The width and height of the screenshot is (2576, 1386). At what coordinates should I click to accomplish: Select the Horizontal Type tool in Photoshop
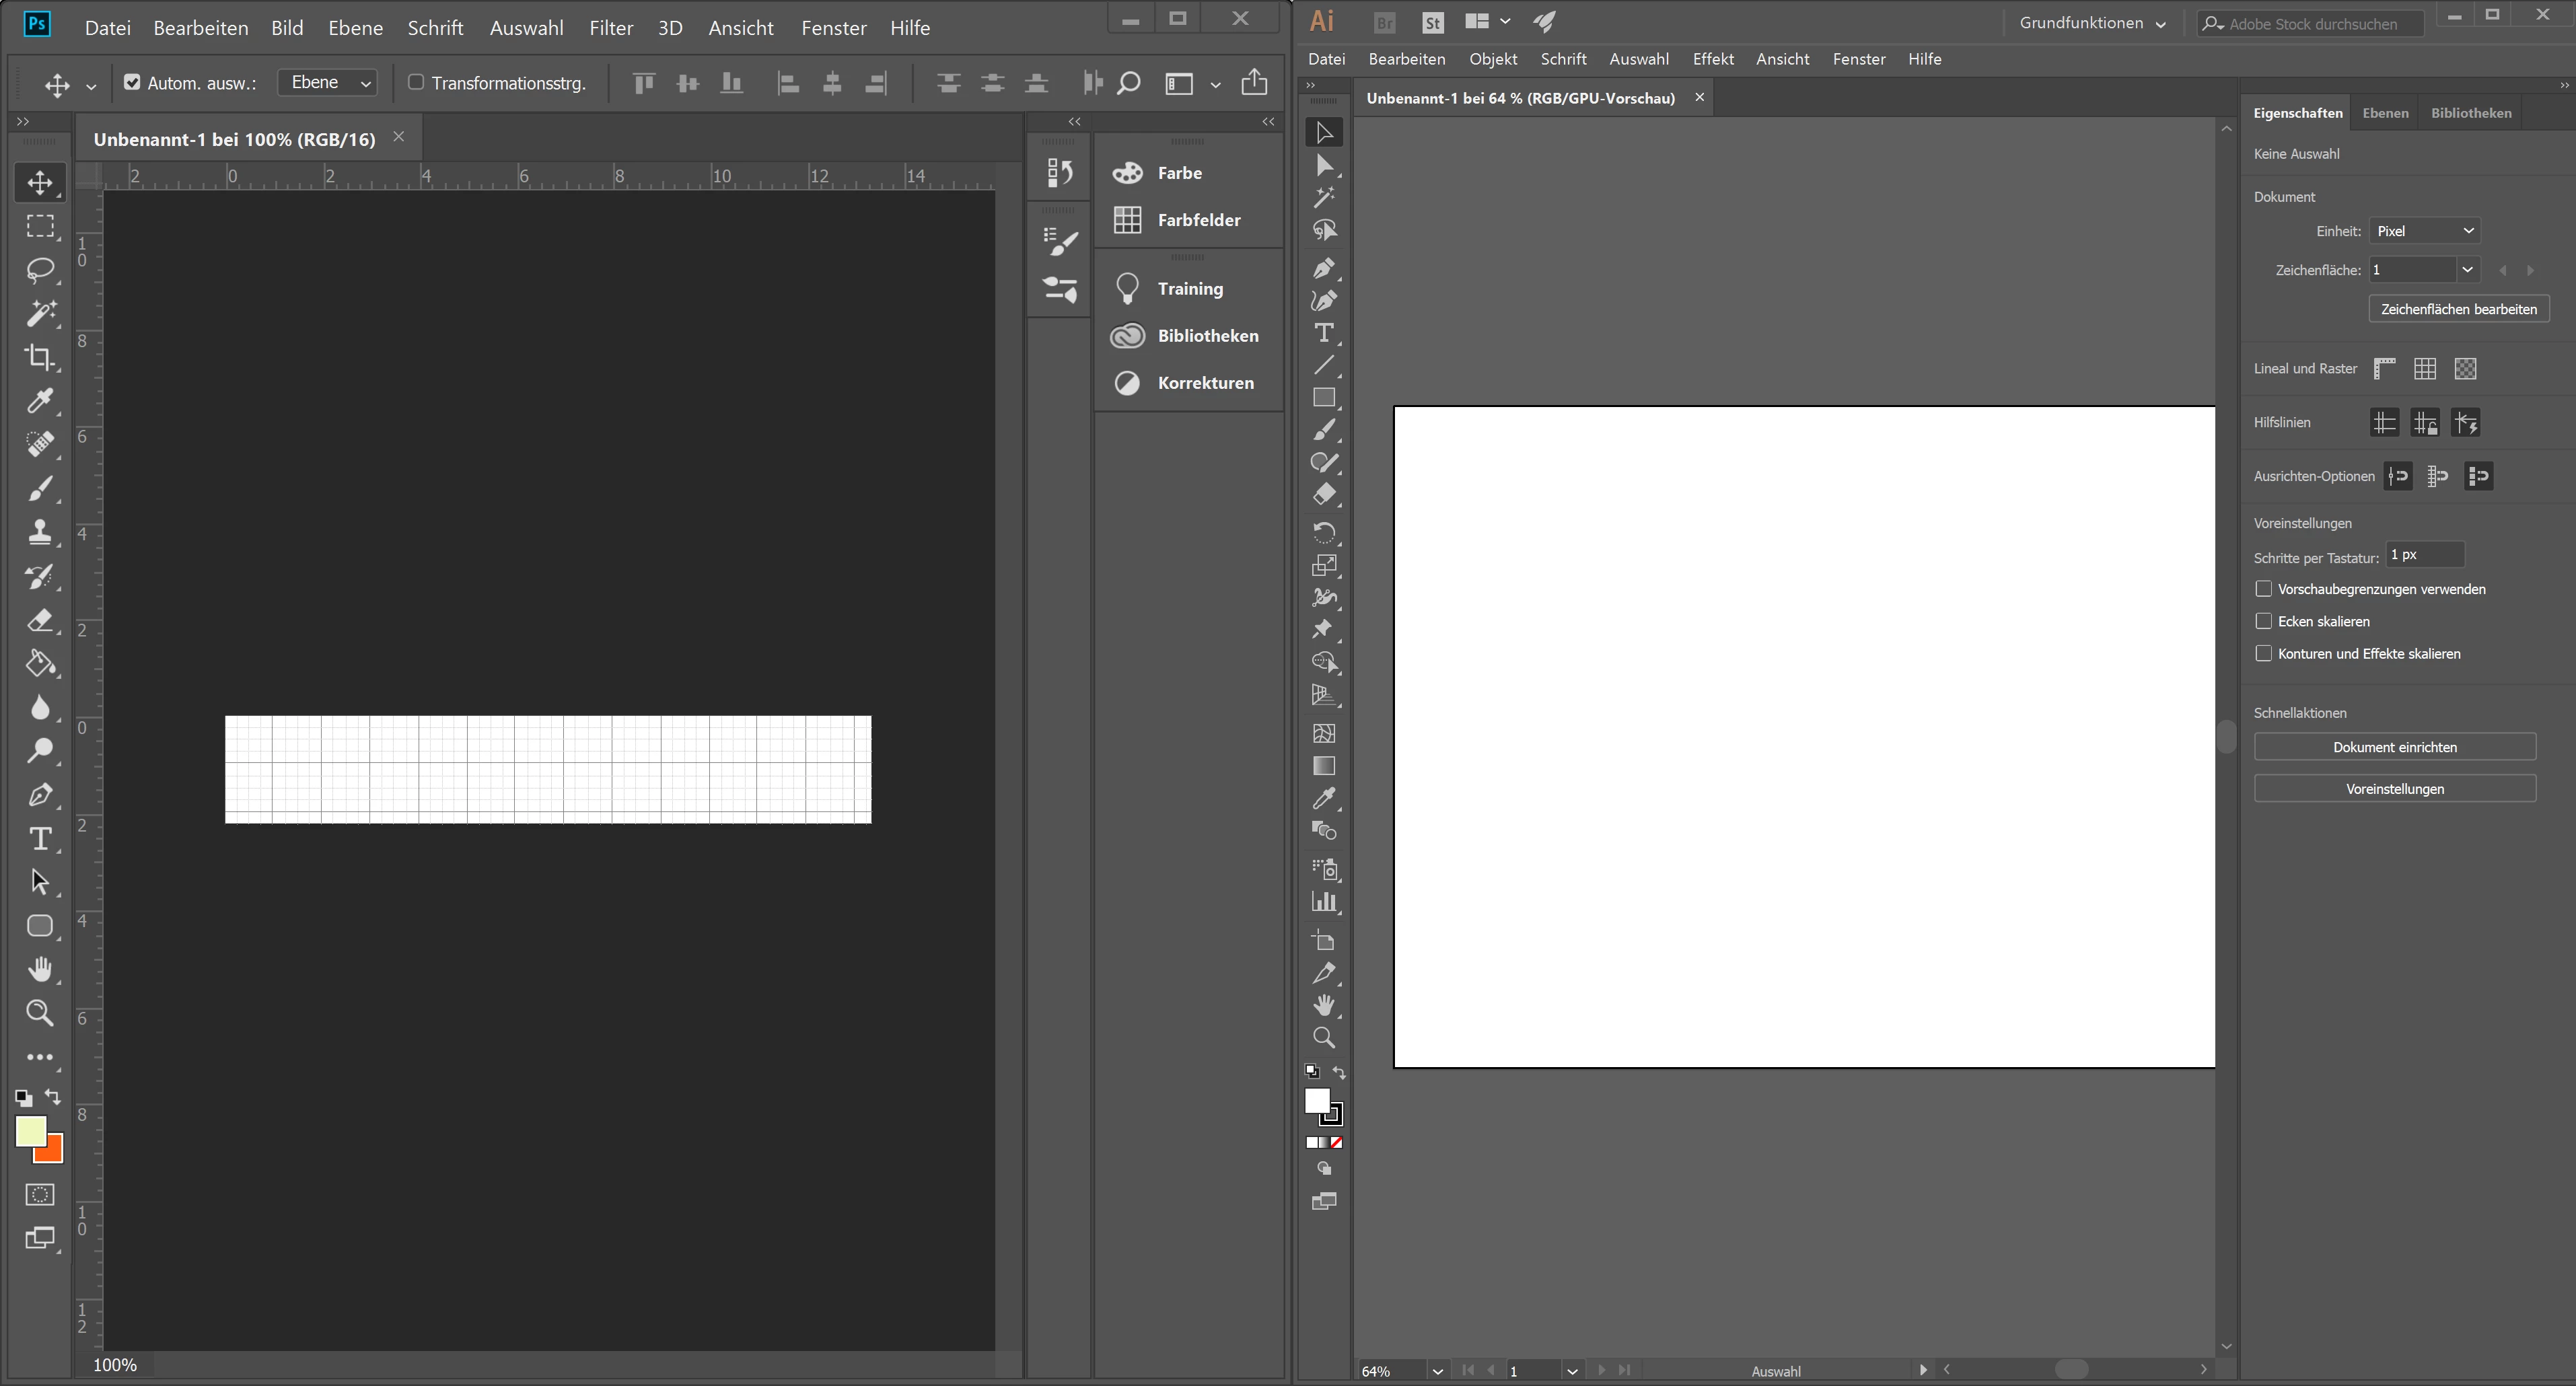[x=40, y=838]
